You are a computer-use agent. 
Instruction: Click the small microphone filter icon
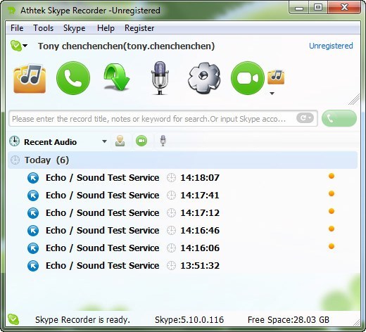[163, 141]
